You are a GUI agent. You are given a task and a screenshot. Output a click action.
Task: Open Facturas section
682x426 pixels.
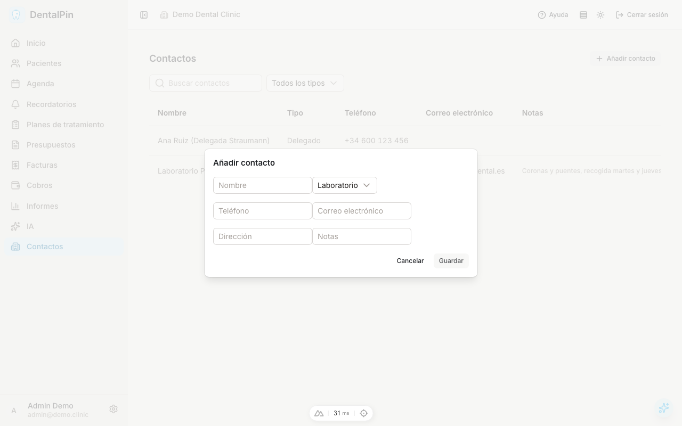[64, 165]
